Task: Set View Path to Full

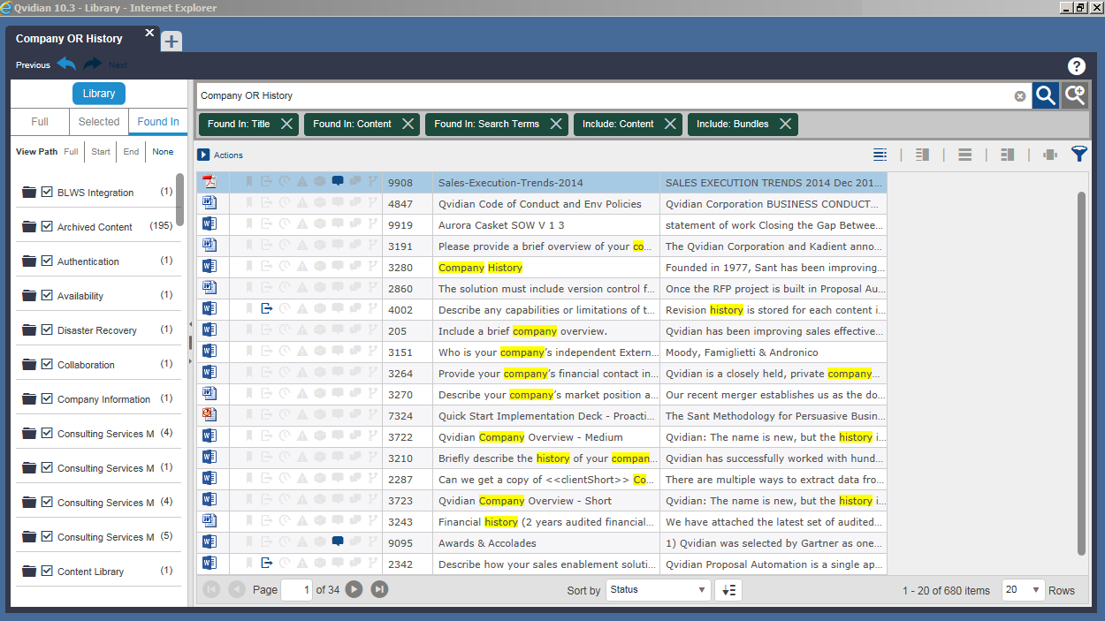Action: click(x=71, y=152)
